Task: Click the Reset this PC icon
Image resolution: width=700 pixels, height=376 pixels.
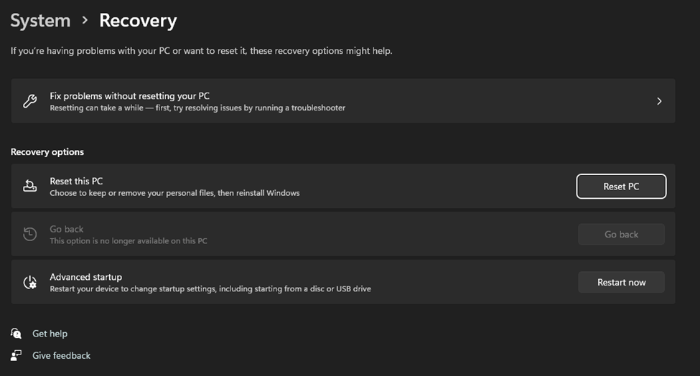Action: pyautogui.click(x=30, y=186)
